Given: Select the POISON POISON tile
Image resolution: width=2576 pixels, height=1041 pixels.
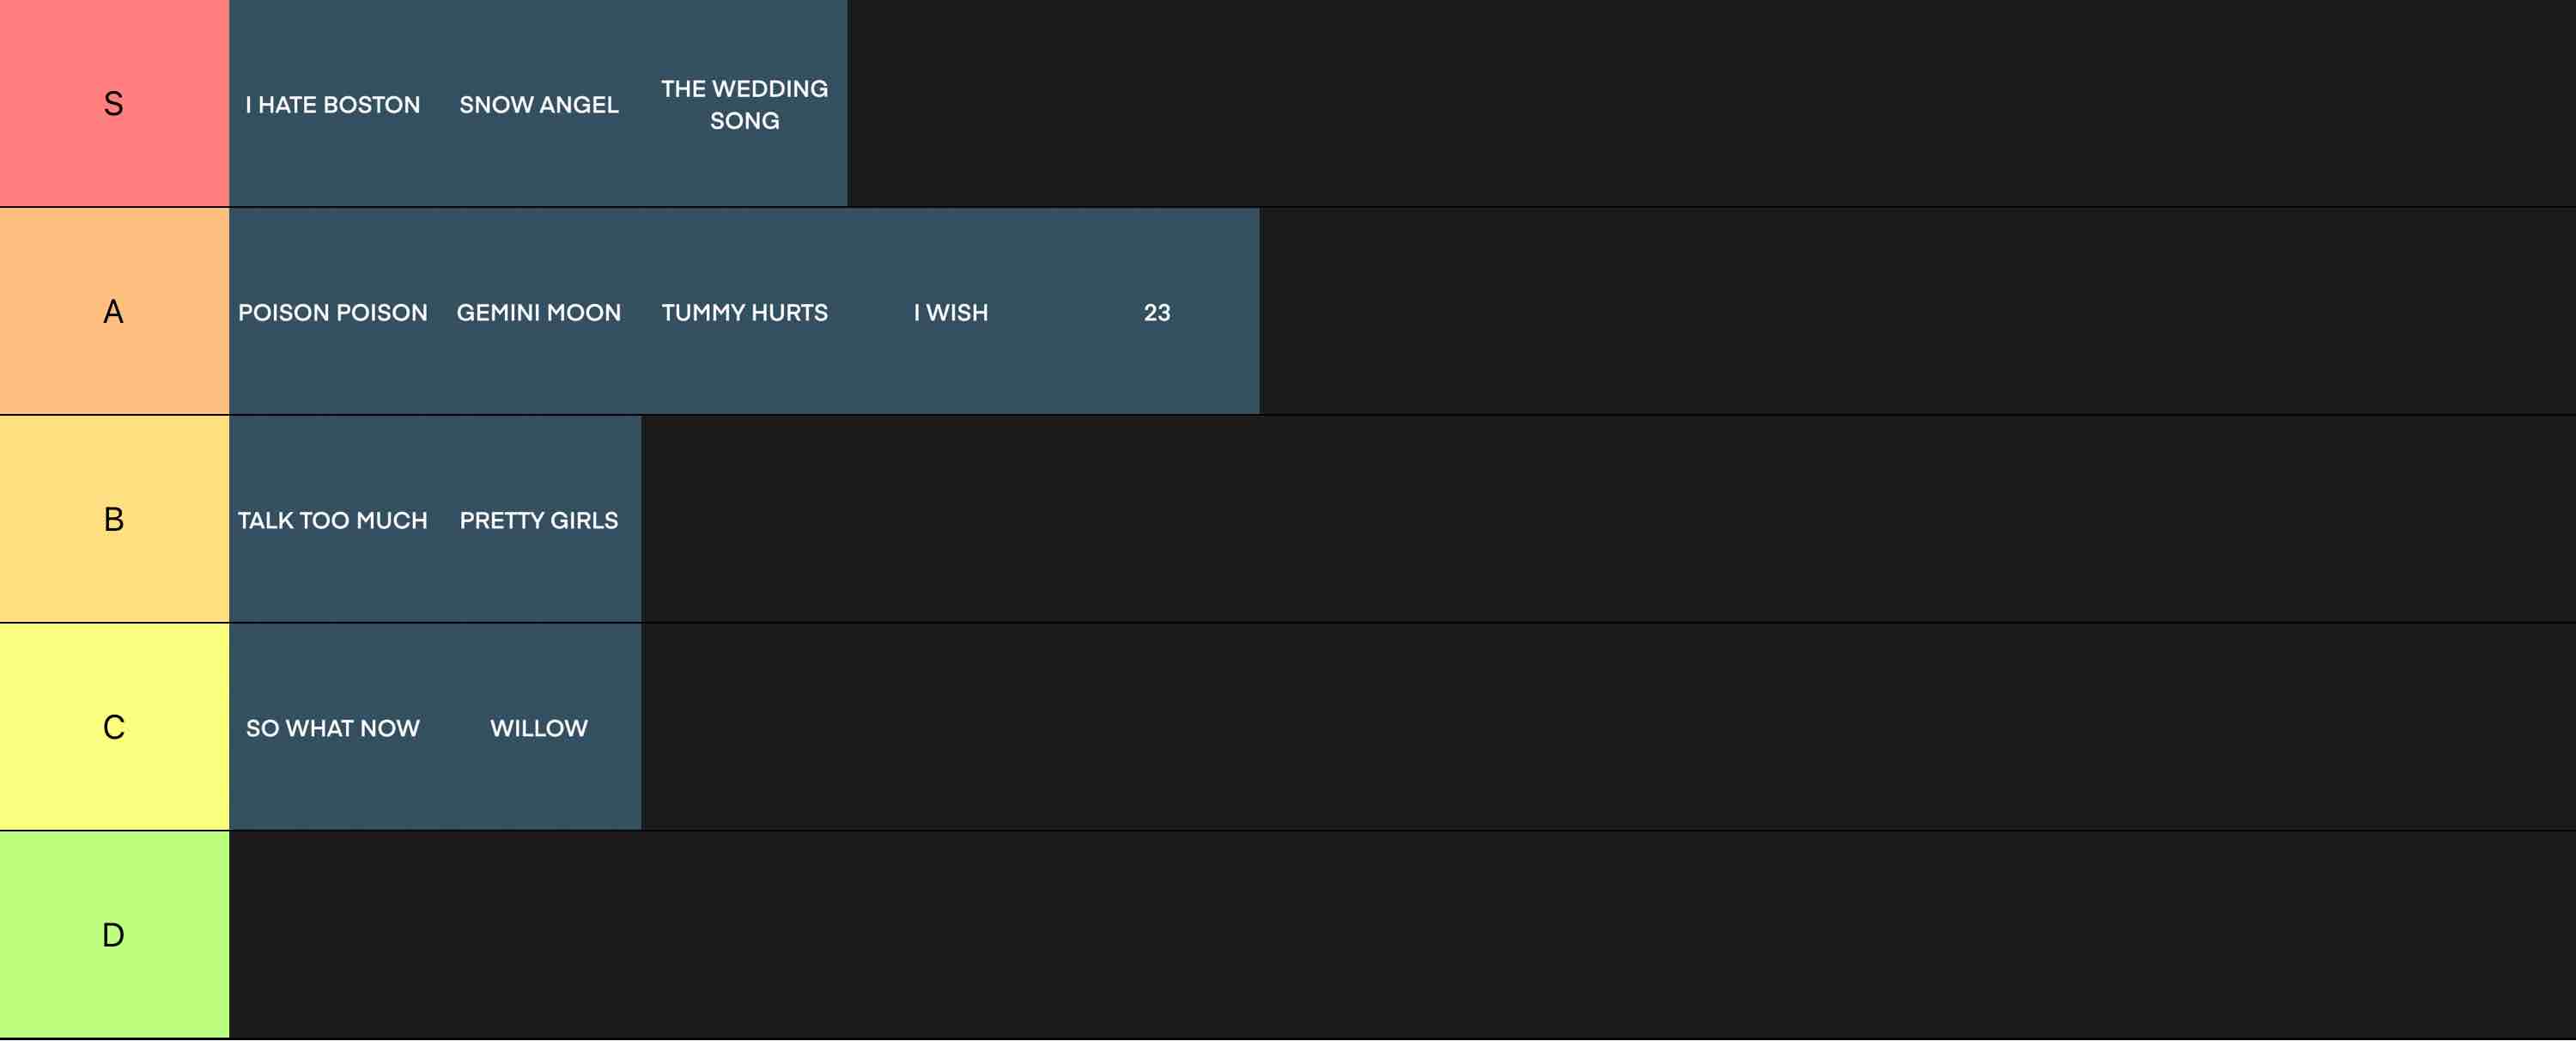Looking at the screenshot, I should [332, 311].
